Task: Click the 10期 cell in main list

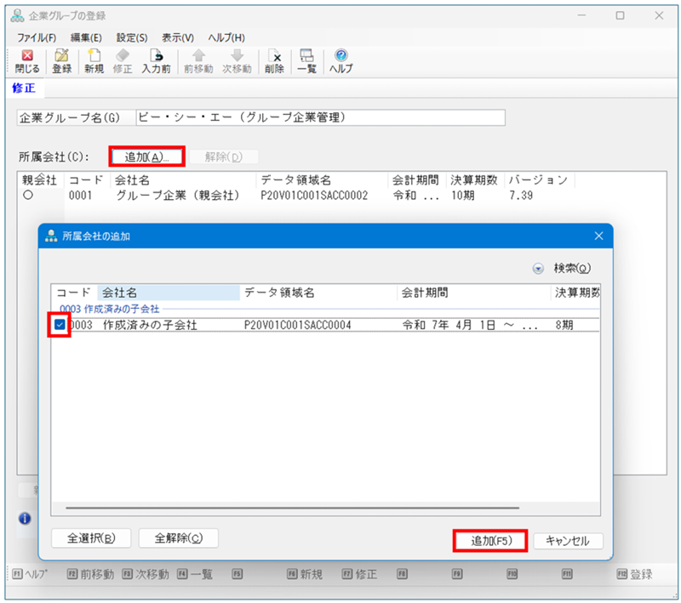Action: click(x=462, y=196)
